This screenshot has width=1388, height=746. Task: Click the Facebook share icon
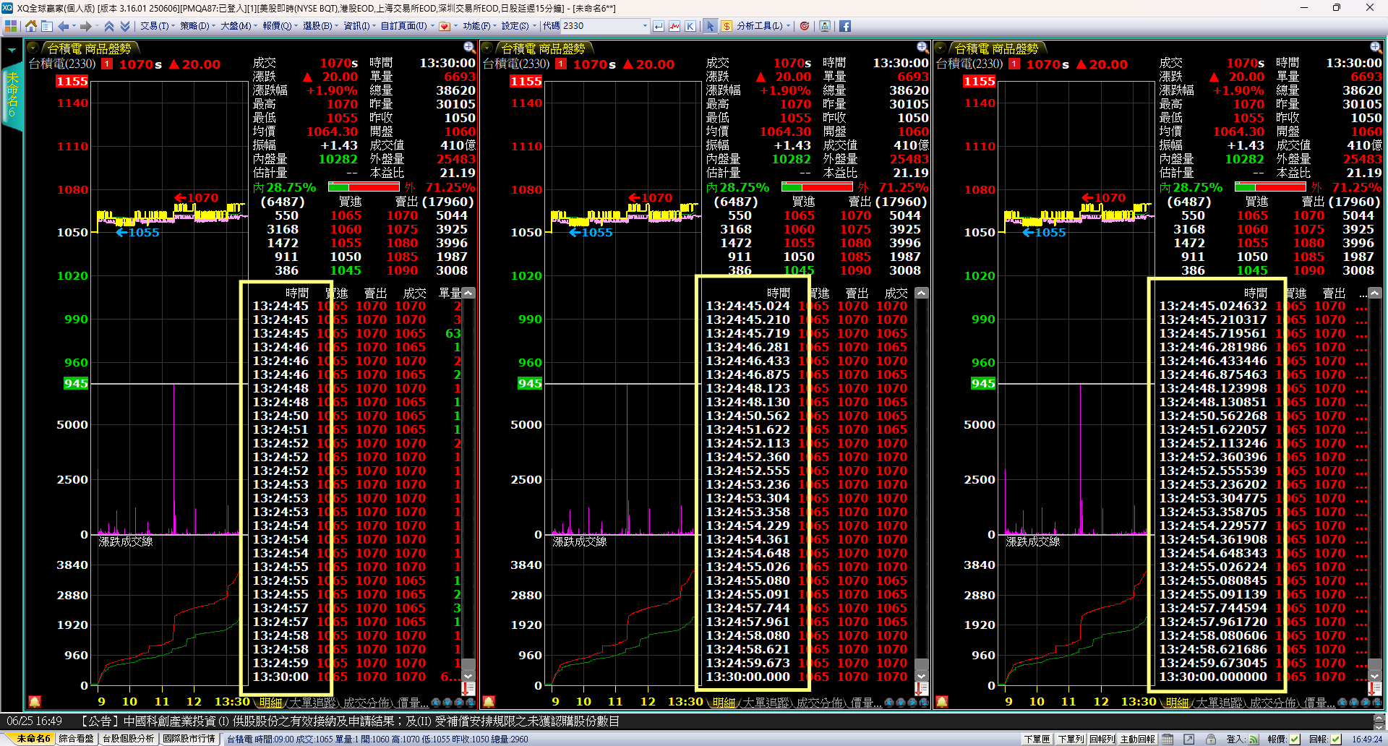844,26
